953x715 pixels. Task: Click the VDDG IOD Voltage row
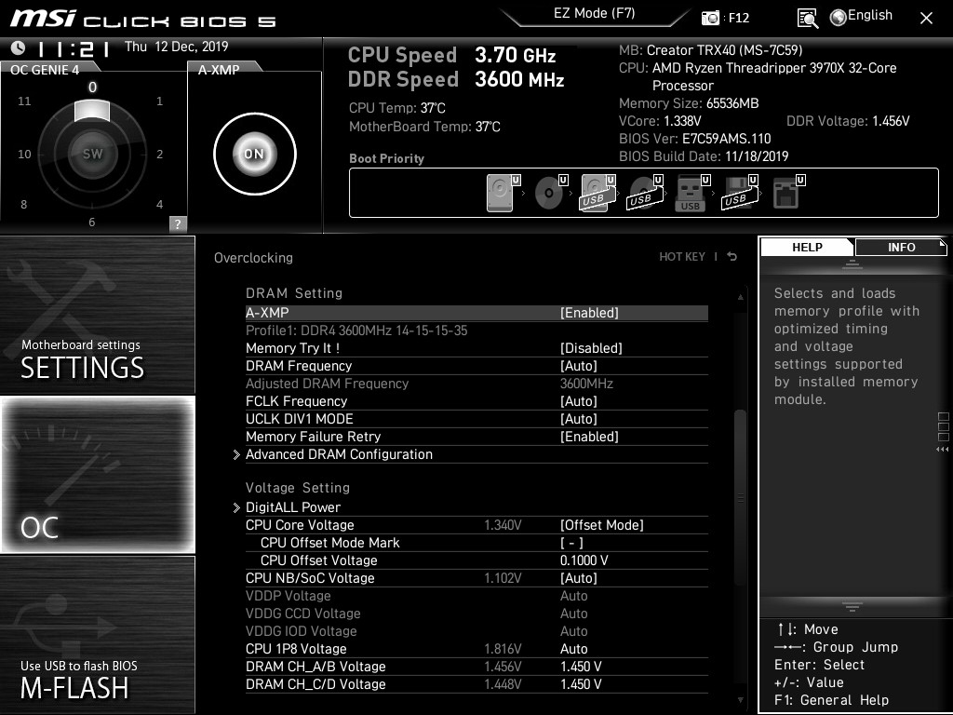476,631
